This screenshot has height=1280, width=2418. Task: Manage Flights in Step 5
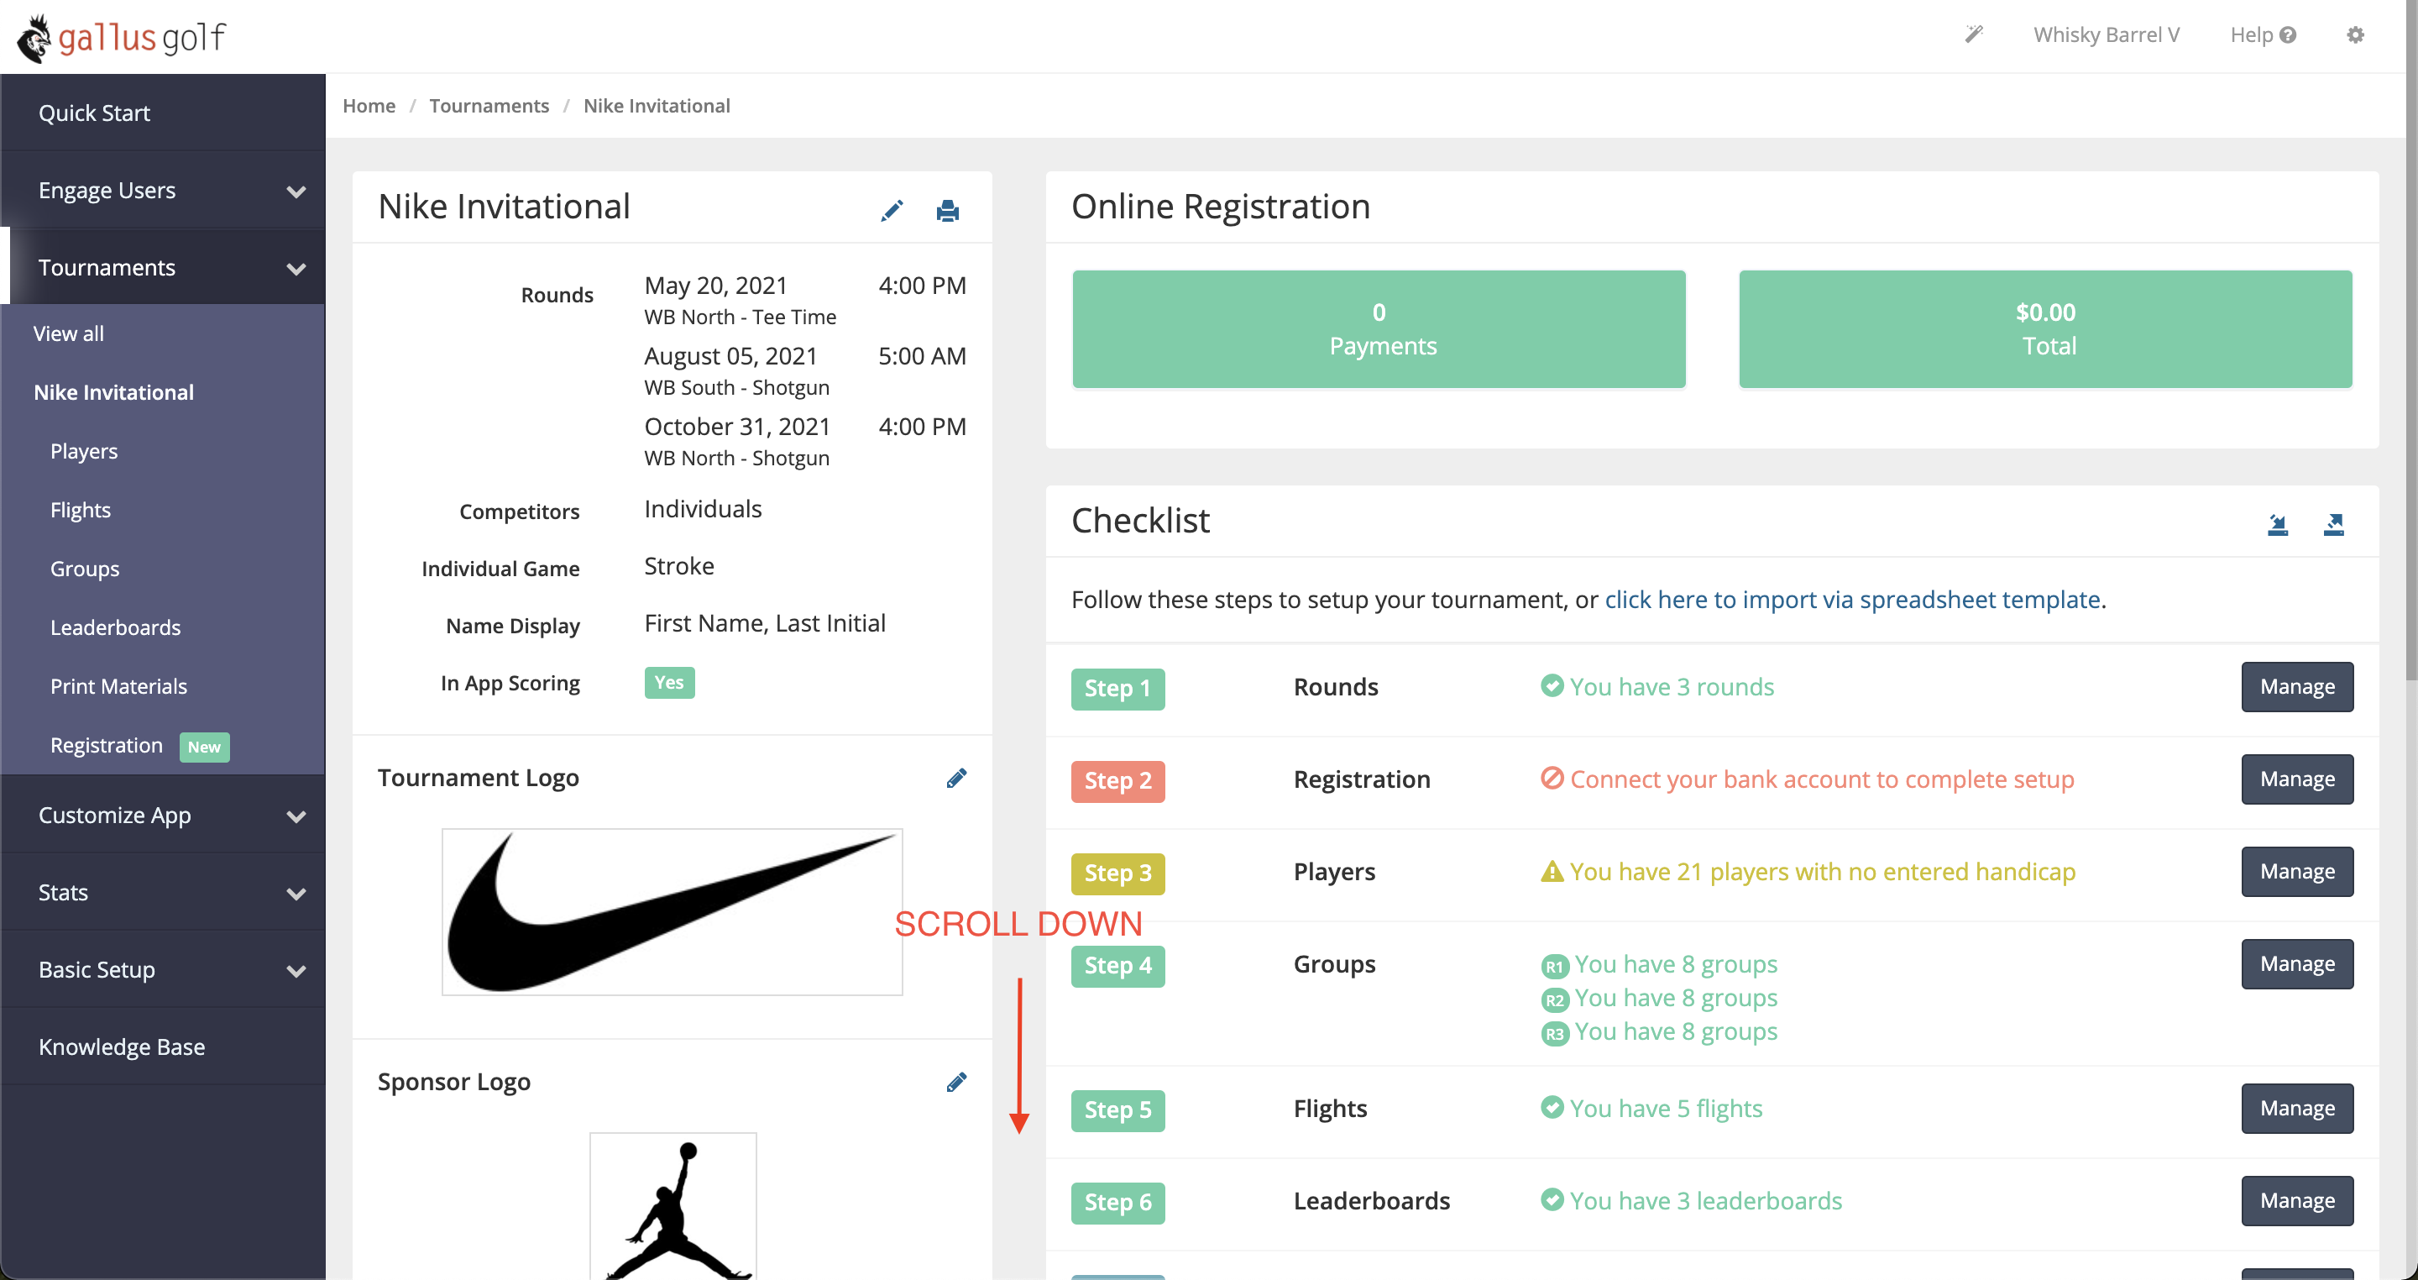pyautogui.click(x=2297, y=1108)
